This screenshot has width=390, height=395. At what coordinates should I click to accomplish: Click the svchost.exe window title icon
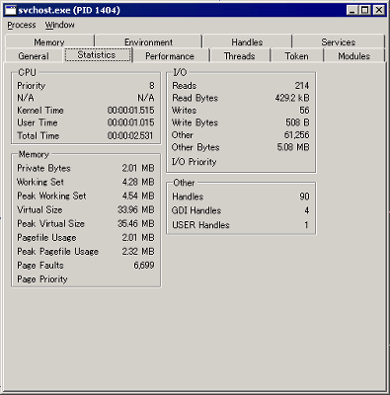[x=11, y=10]
